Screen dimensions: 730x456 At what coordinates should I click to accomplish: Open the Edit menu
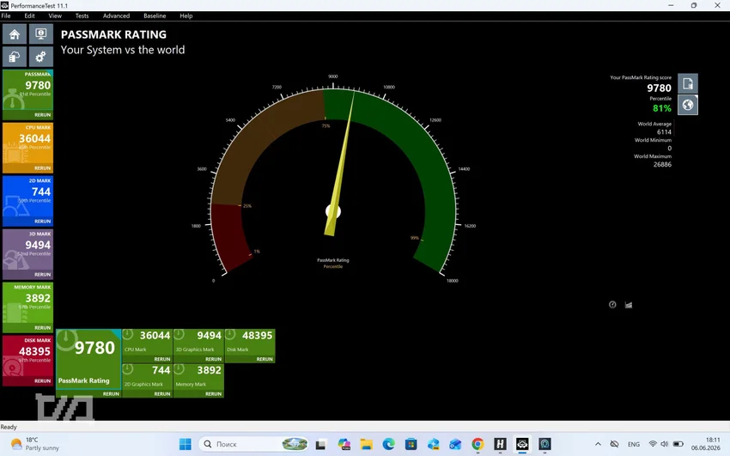(30, 15)
